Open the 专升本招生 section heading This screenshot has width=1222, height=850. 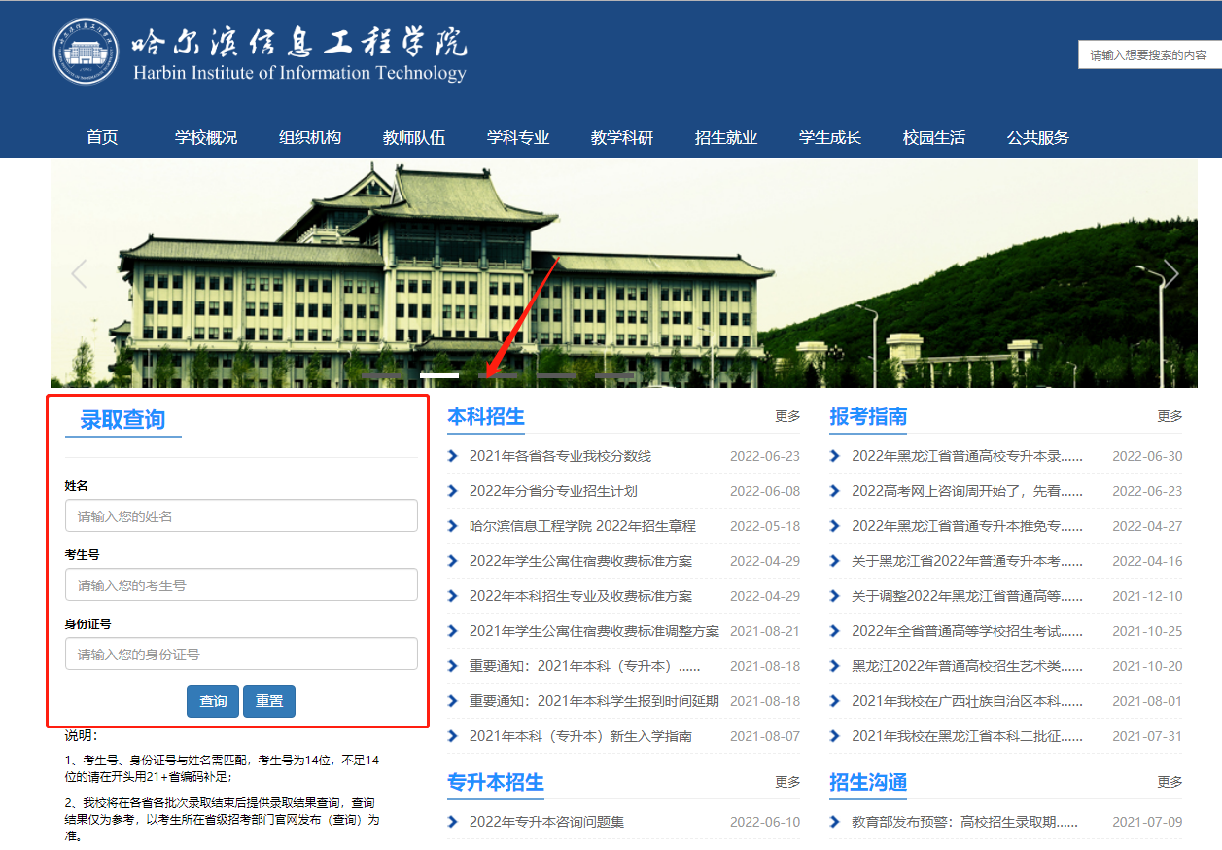[x=496, y=782]
